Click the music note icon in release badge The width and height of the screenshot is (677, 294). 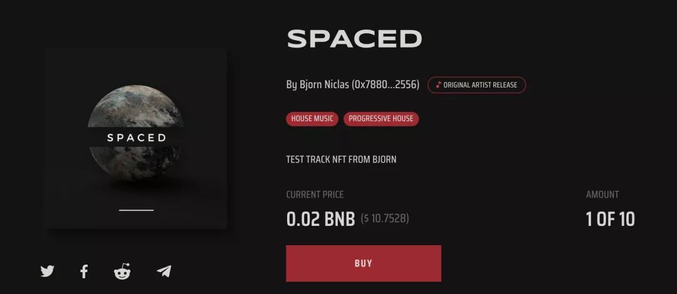point(439,85)
